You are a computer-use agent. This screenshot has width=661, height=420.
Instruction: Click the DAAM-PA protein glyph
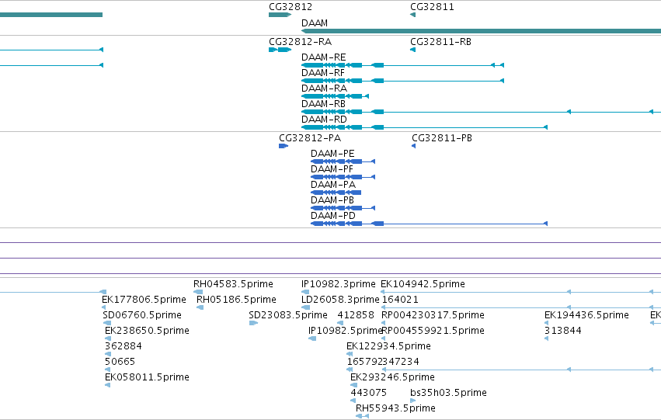[336, 193]
